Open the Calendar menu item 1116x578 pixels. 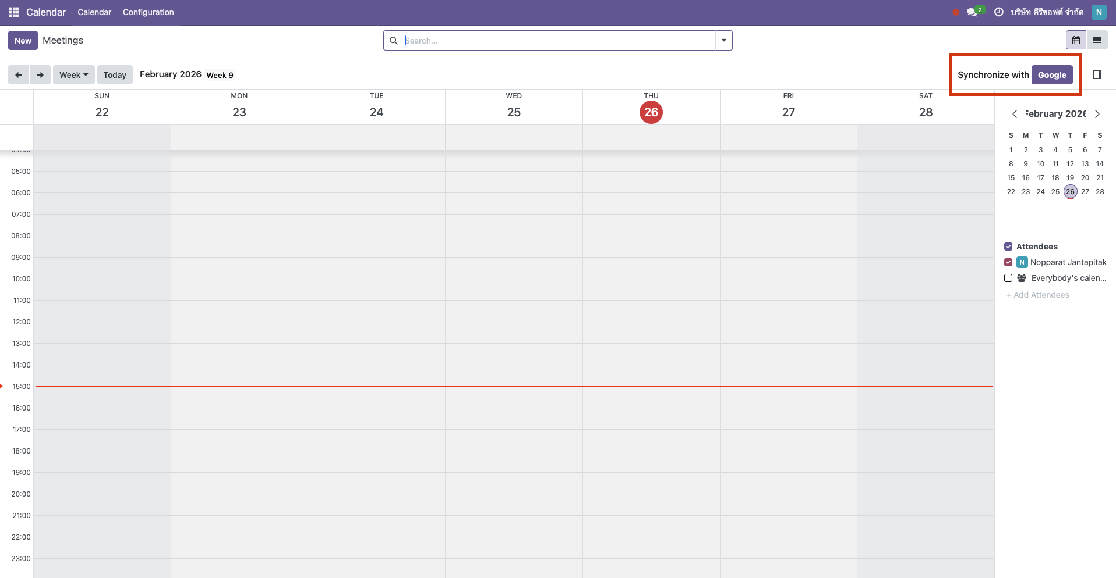[x=94, y=12]
